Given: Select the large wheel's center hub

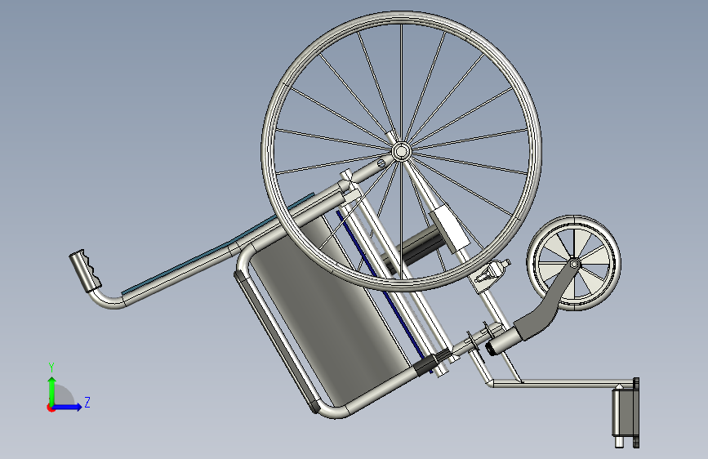Looking at the screenshot, I should pos(400,151).
